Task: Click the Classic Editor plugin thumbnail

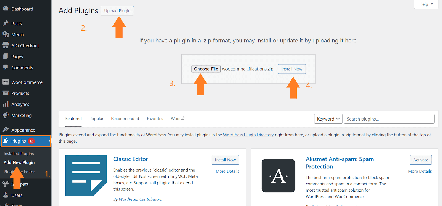Action: 86,176
